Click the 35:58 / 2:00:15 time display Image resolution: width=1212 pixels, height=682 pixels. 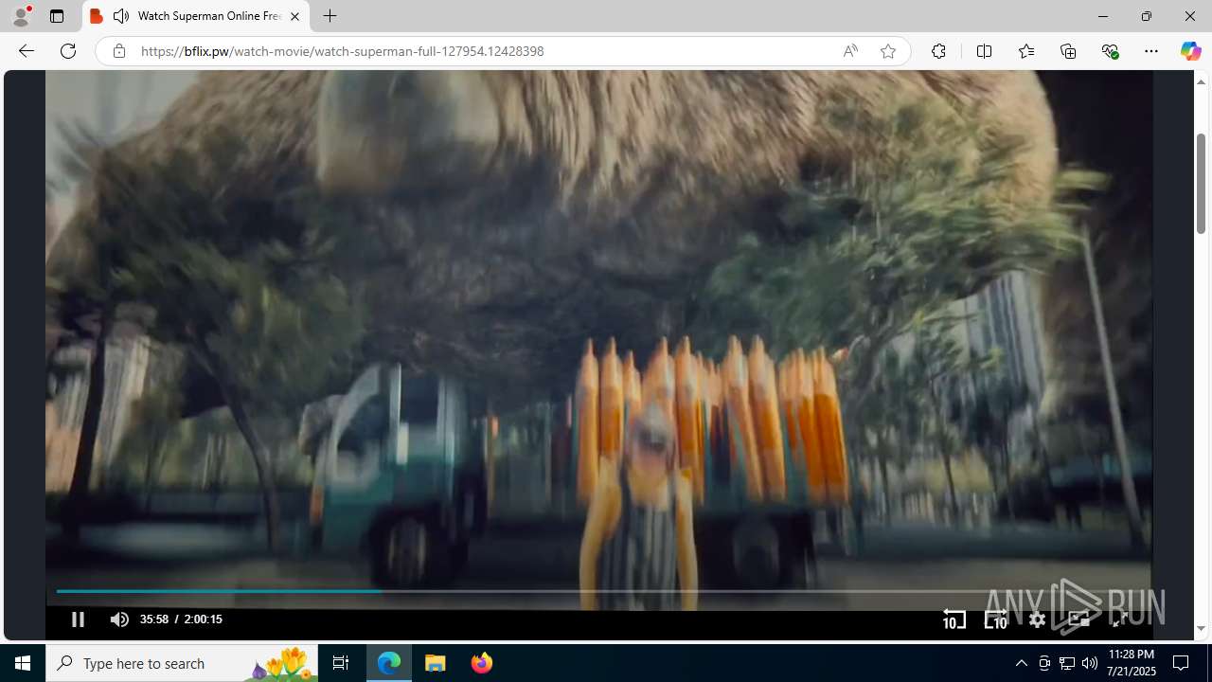(181, 619)
